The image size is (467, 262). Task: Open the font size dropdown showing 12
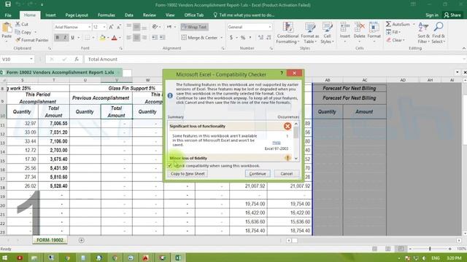click(x=104, y=27)
